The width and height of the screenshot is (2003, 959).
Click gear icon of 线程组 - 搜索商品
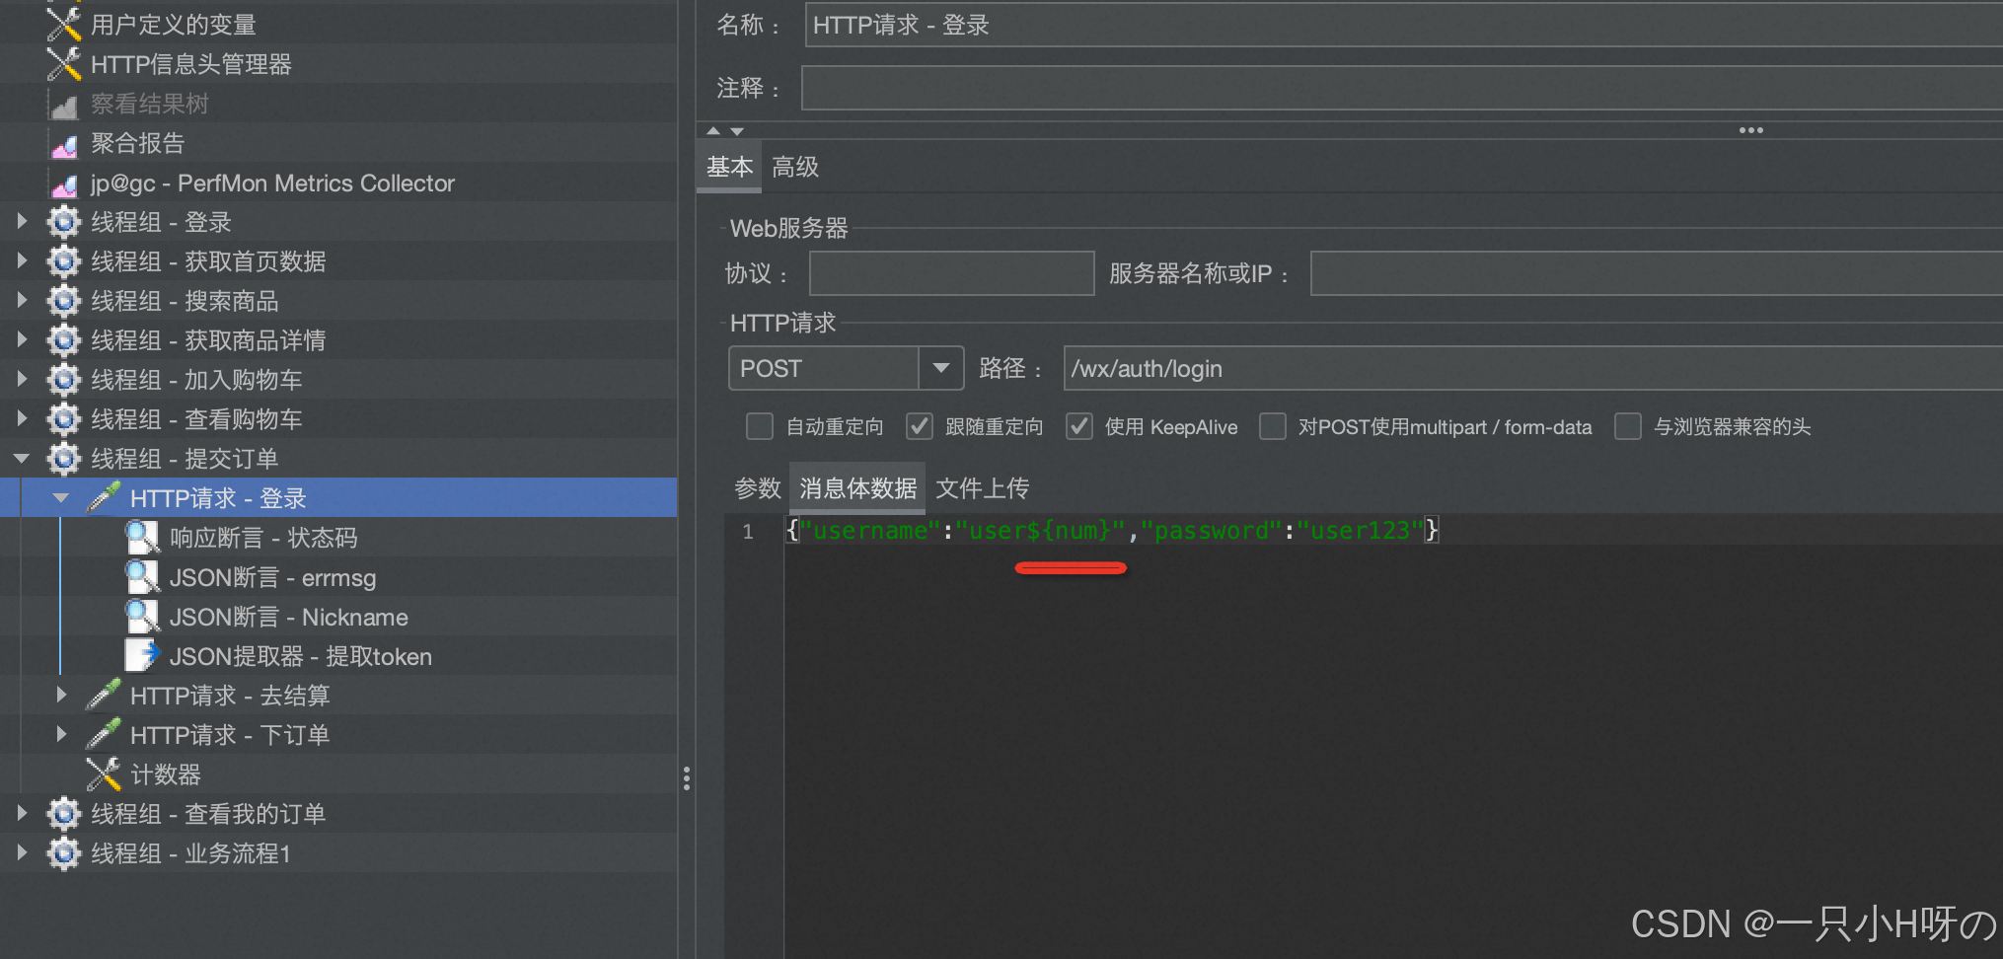(64, 301)
